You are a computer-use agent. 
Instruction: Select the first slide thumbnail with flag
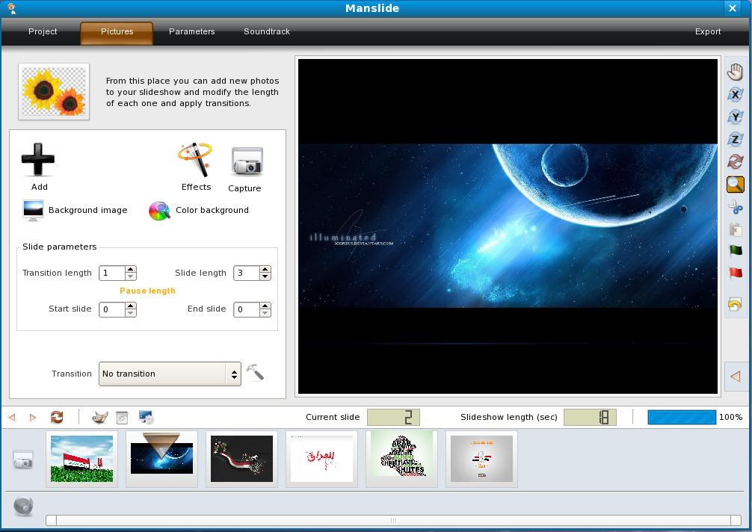point(81,459)
